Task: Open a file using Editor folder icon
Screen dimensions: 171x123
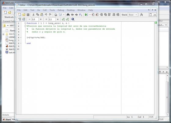Action: pos(24,15)
